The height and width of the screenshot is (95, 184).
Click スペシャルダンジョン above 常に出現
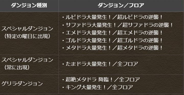27,60
